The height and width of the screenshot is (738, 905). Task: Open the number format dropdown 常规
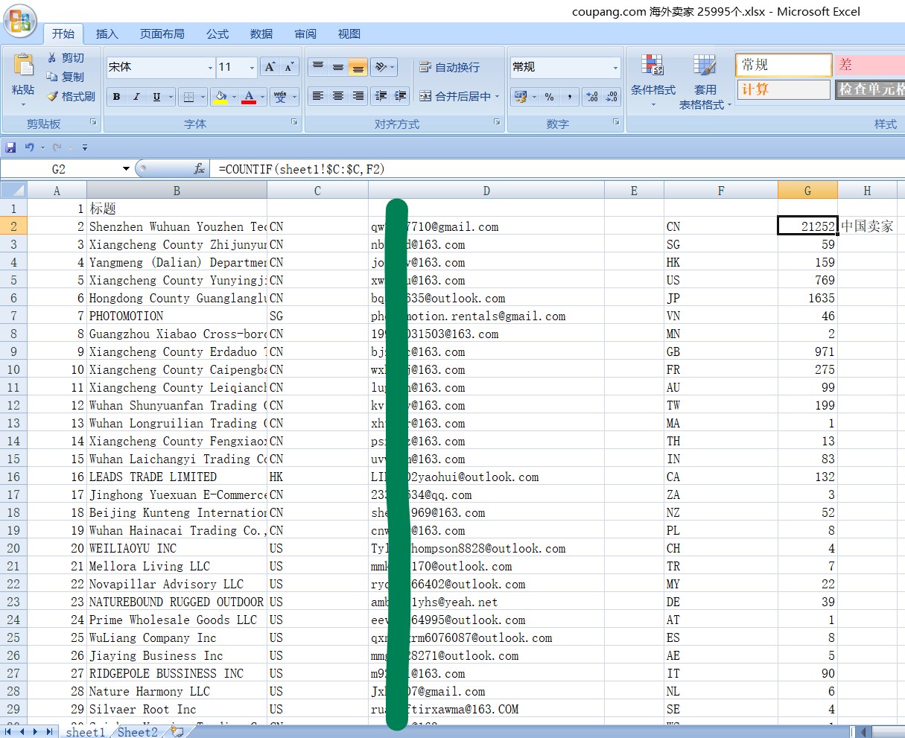pyautogui.click(x=615, y=68)
